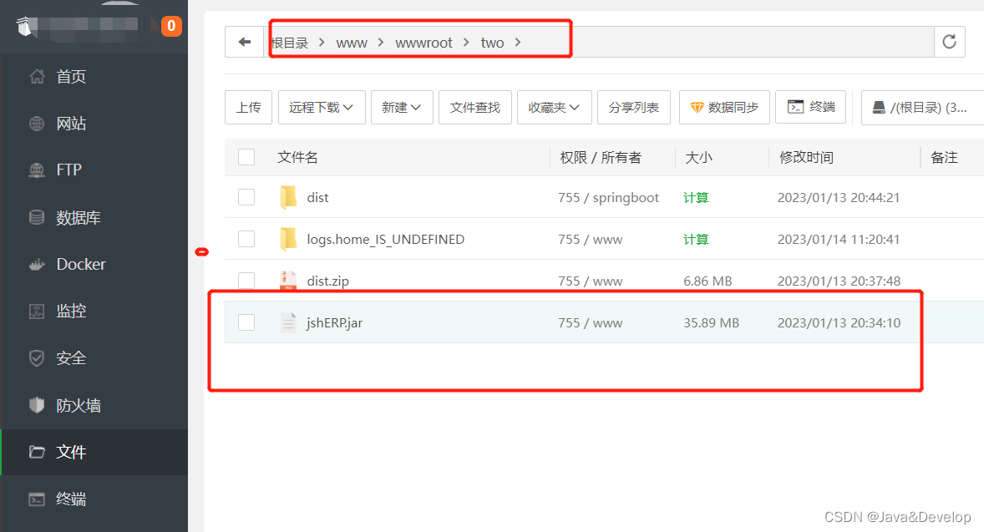
Task: Click the 文件名 column header
Action: click(297, 158)
